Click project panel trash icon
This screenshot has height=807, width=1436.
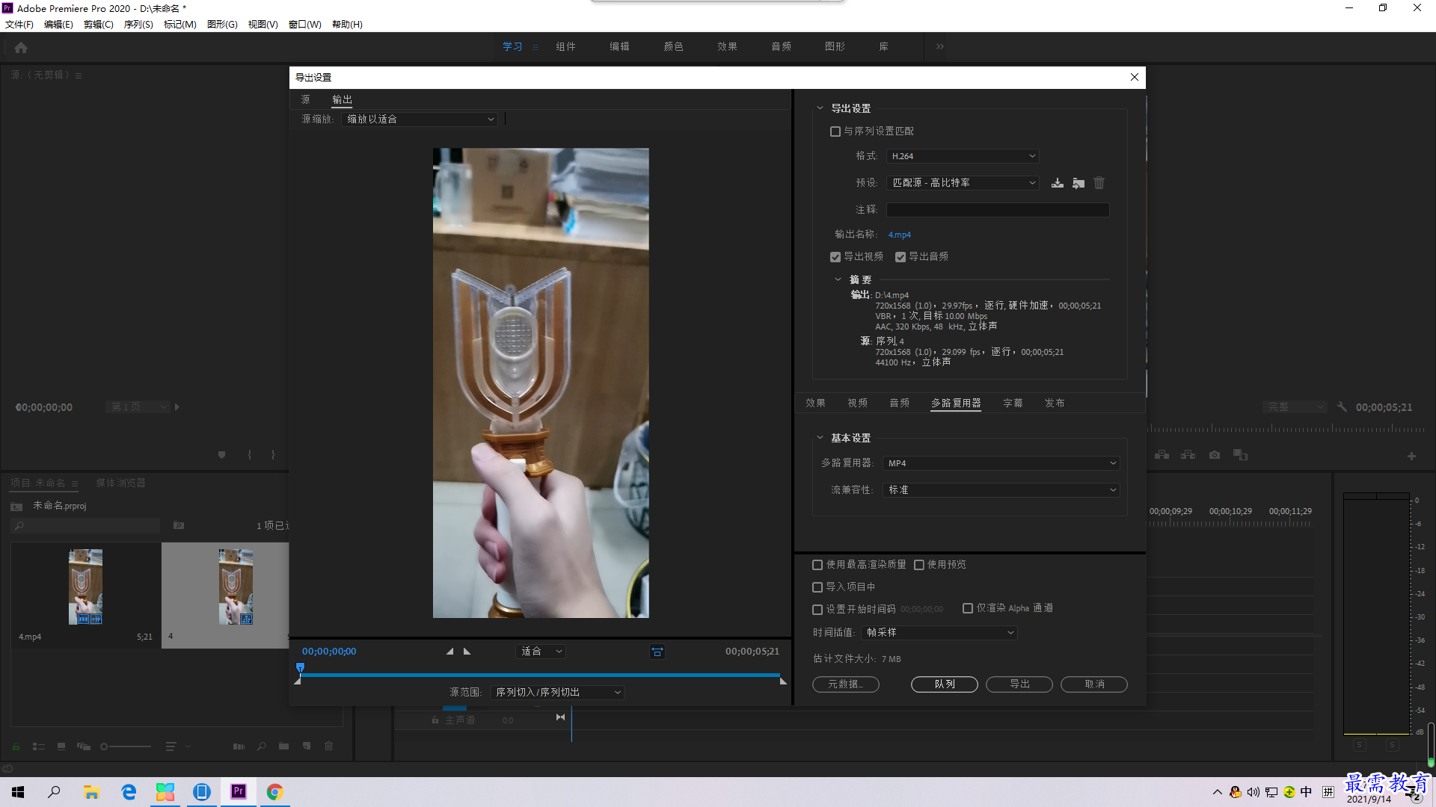point(328,746)
